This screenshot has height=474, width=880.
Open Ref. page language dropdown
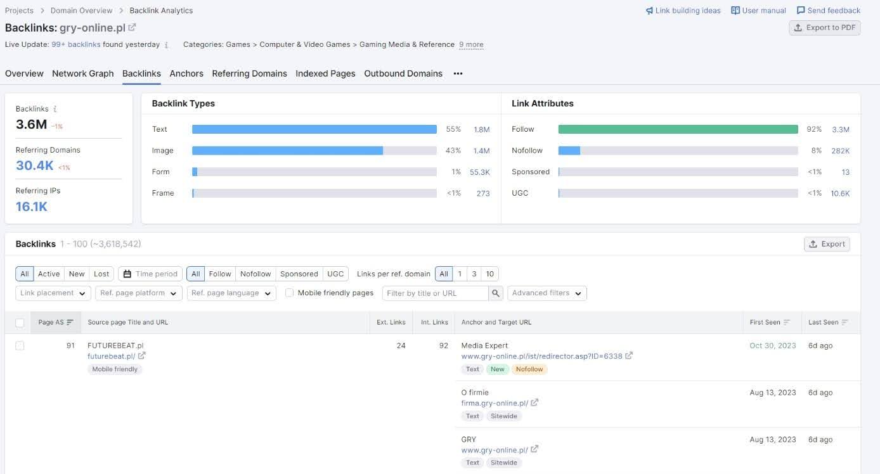231,293
